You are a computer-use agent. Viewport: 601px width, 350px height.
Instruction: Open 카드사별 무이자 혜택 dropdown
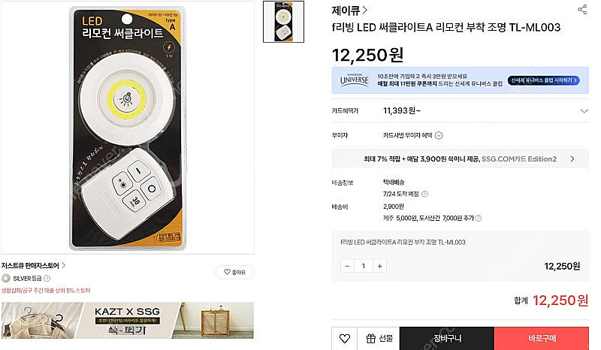439,136
